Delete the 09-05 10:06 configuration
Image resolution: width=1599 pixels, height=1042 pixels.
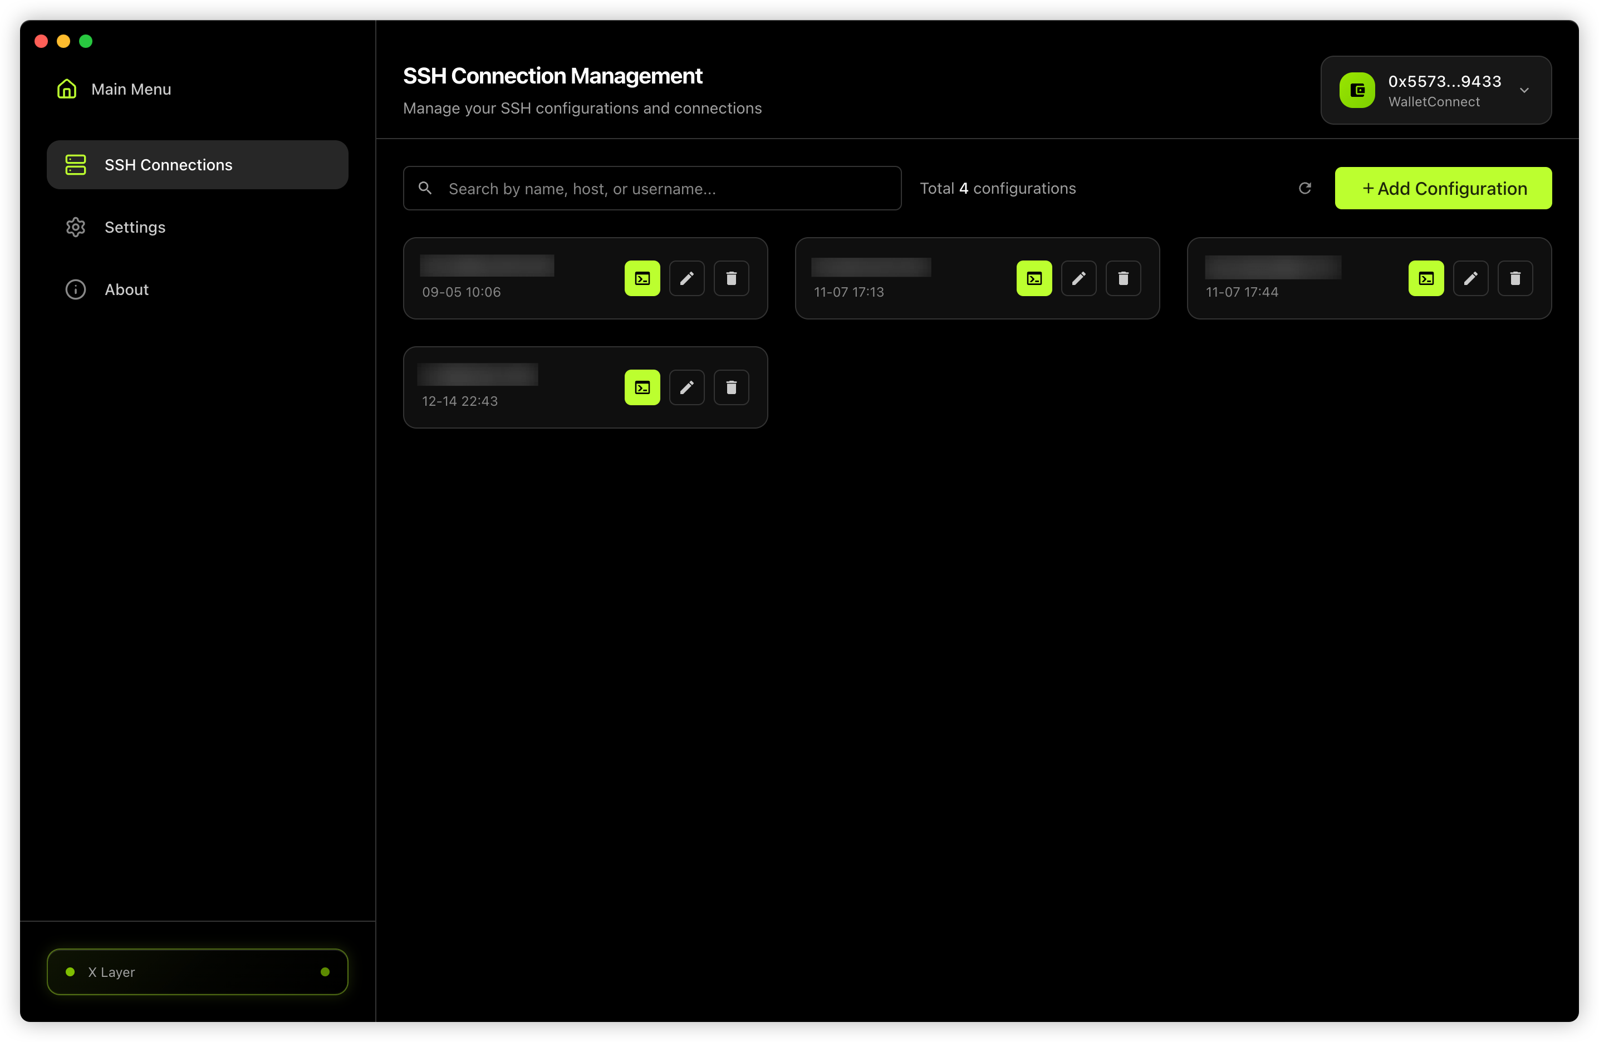[x=731, y=278]
